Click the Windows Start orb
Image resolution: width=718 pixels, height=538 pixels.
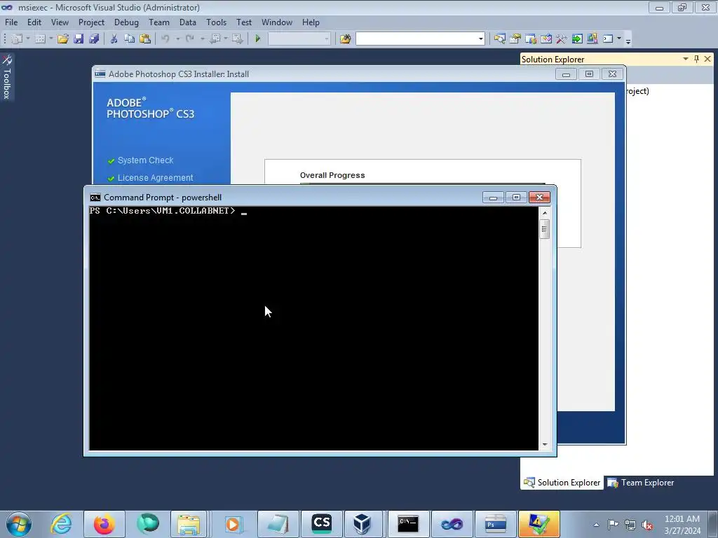coord(19,524)
